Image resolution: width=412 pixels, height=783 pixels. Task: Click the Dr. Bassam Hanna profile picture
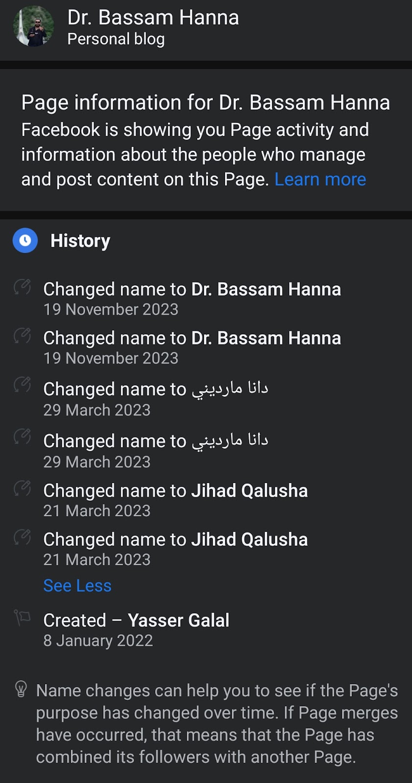coord(33,26)
